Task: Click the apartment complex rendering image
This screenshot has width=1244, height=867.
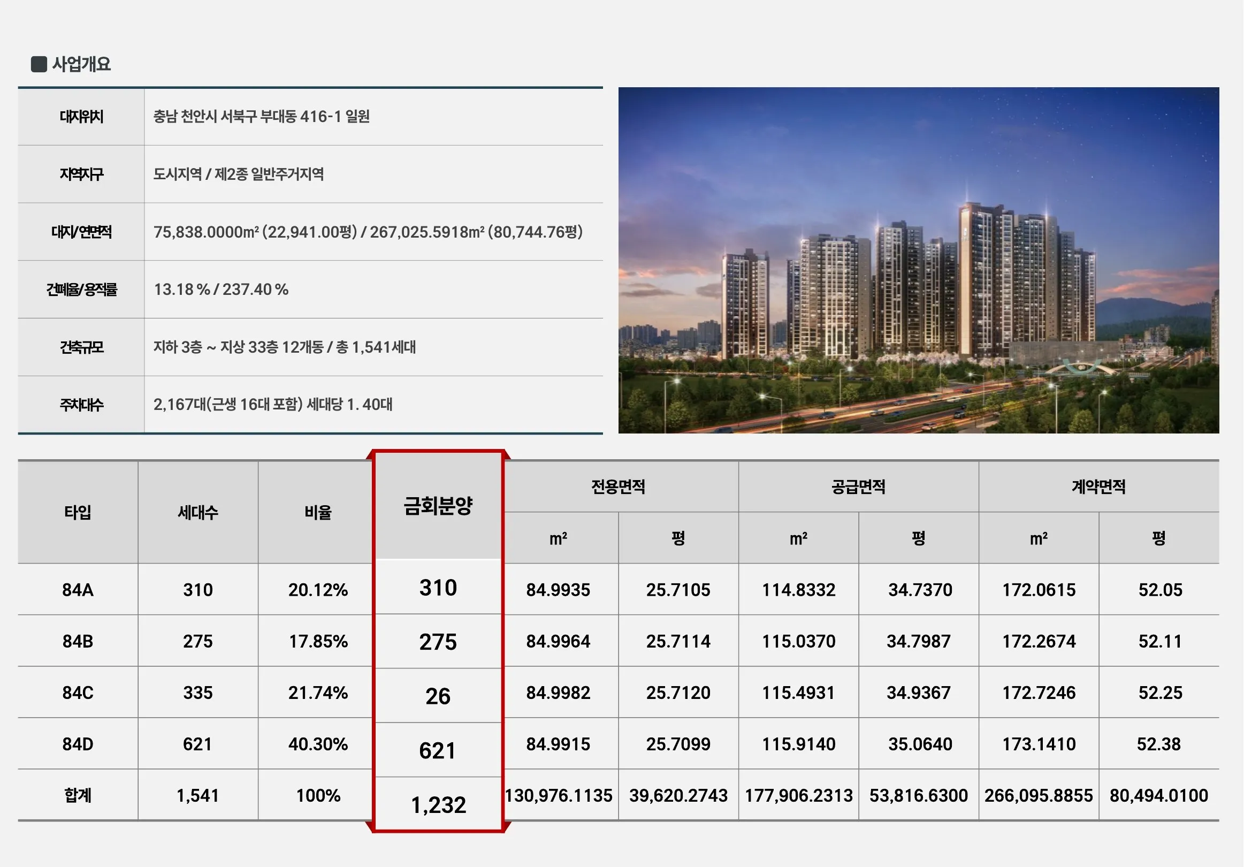Action: click(x=918, y=260)
